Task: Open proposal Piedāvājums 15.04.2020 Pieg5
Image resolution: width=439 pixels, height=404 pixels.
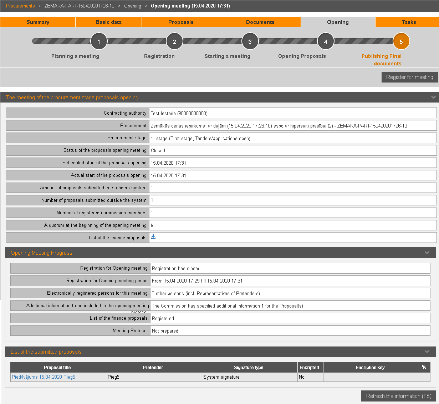Action: [44, 377]
